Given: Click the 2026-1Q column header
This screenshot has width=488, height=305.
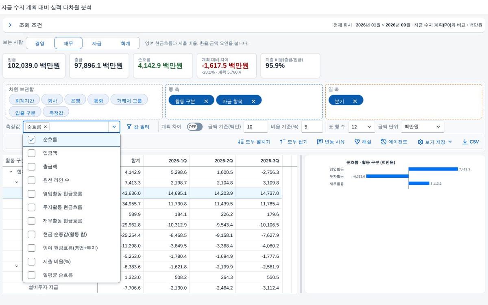Looking at the screenshot, I should (167, 161).
